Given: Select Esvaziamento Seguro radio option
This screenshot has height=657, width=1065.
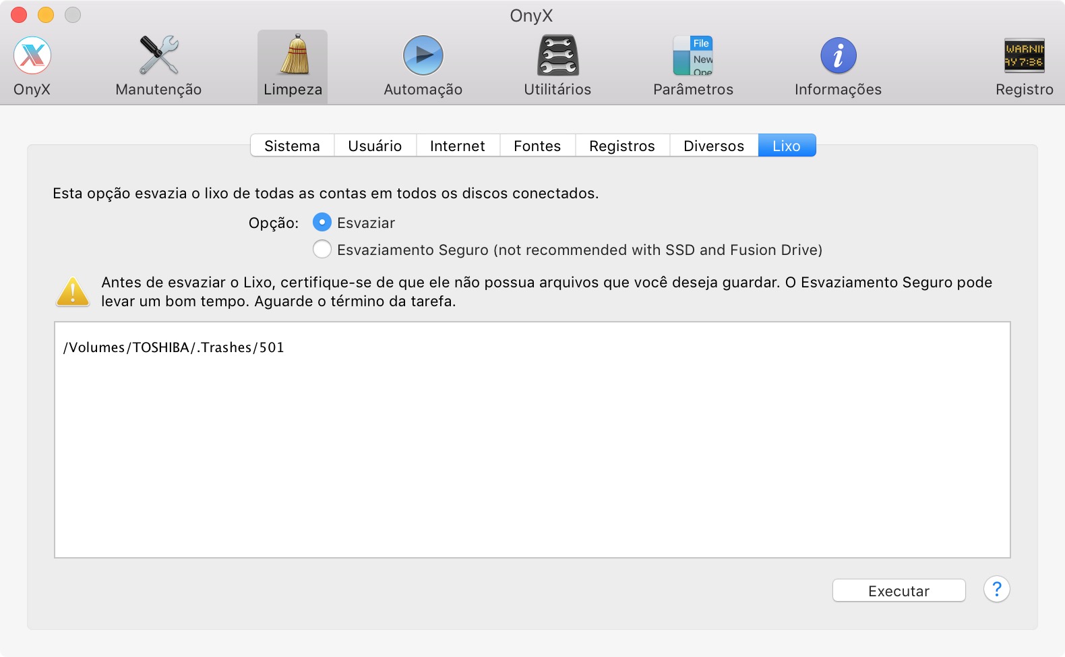Looking at the screenshot, I should (x=322, y=250).
